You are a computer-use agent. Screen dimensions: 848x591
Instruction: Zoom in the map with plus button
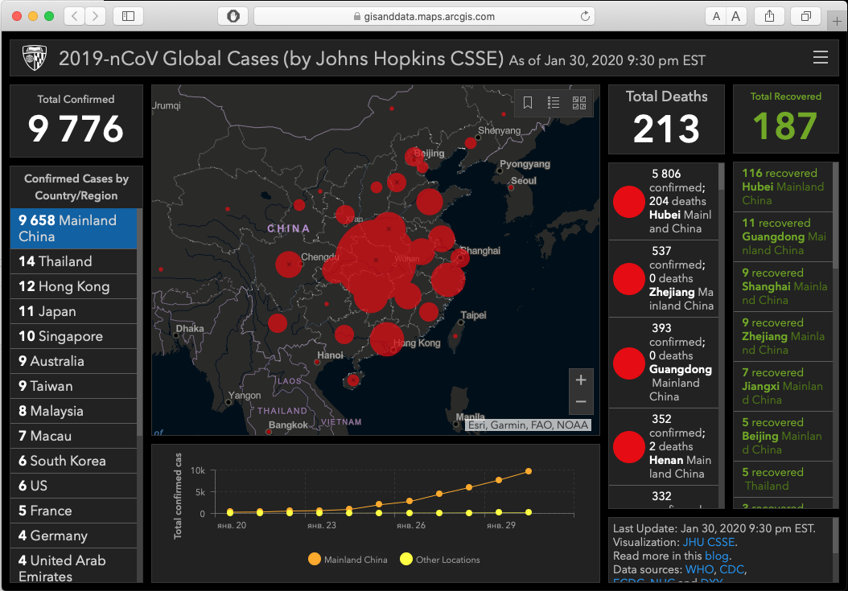coord(581,380)
